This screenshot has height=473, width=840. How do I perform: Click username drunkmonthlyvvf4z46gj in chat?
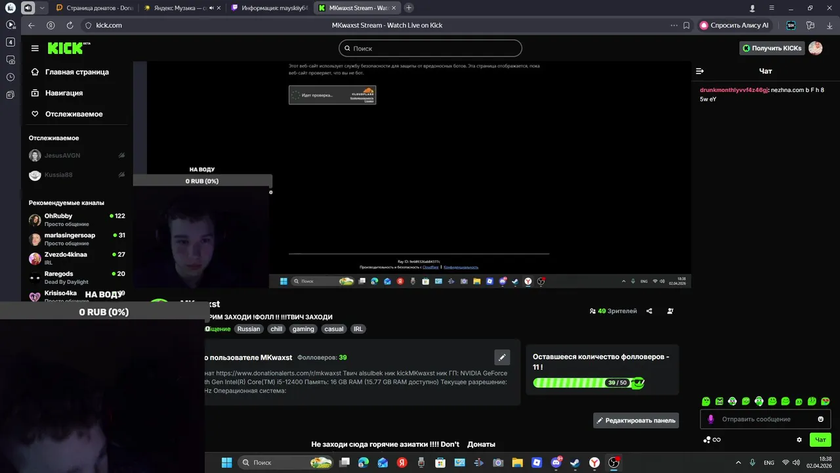coord(734,90)
